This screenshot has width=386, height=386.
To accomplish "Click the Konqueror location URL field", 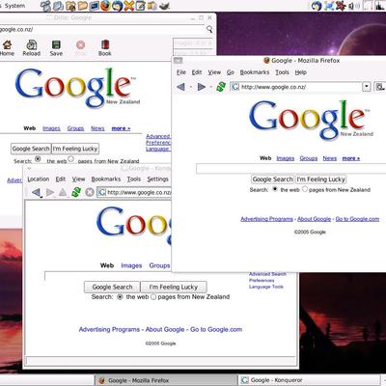I will (x=134, y=192).
